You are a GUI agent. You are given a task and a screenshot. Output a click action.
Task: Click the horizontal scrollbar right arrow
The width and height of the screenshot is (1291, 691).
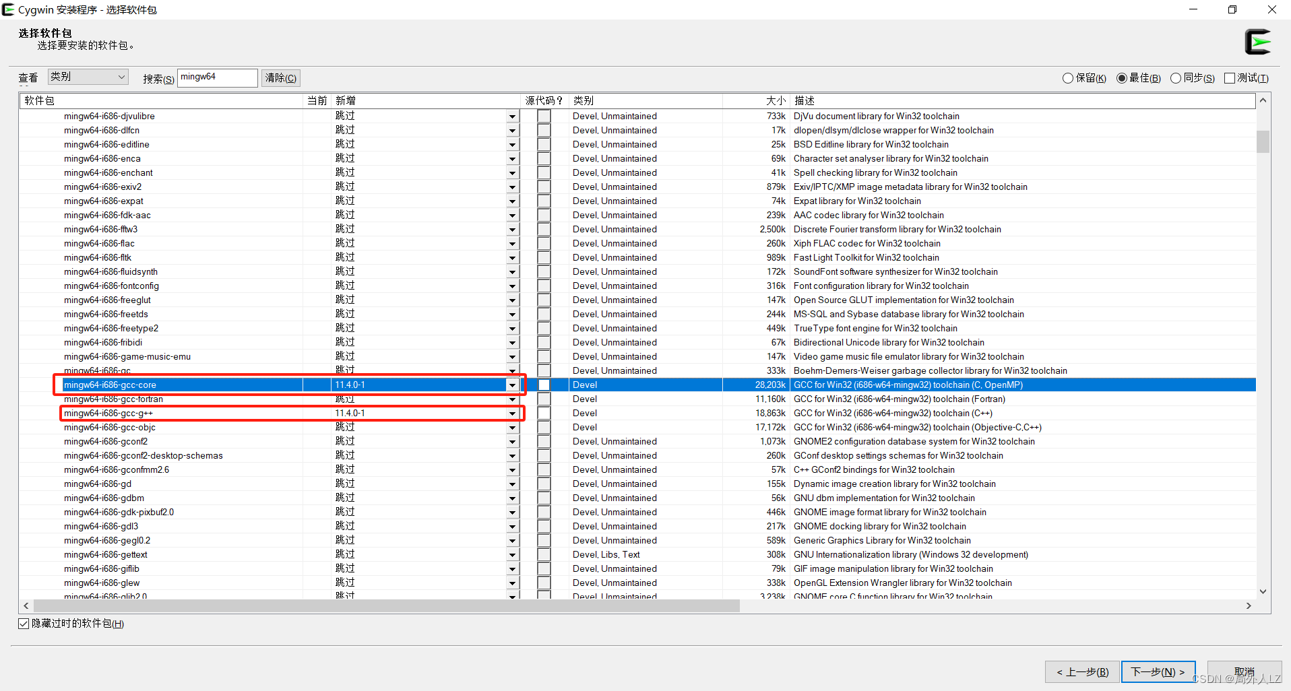1249,605
